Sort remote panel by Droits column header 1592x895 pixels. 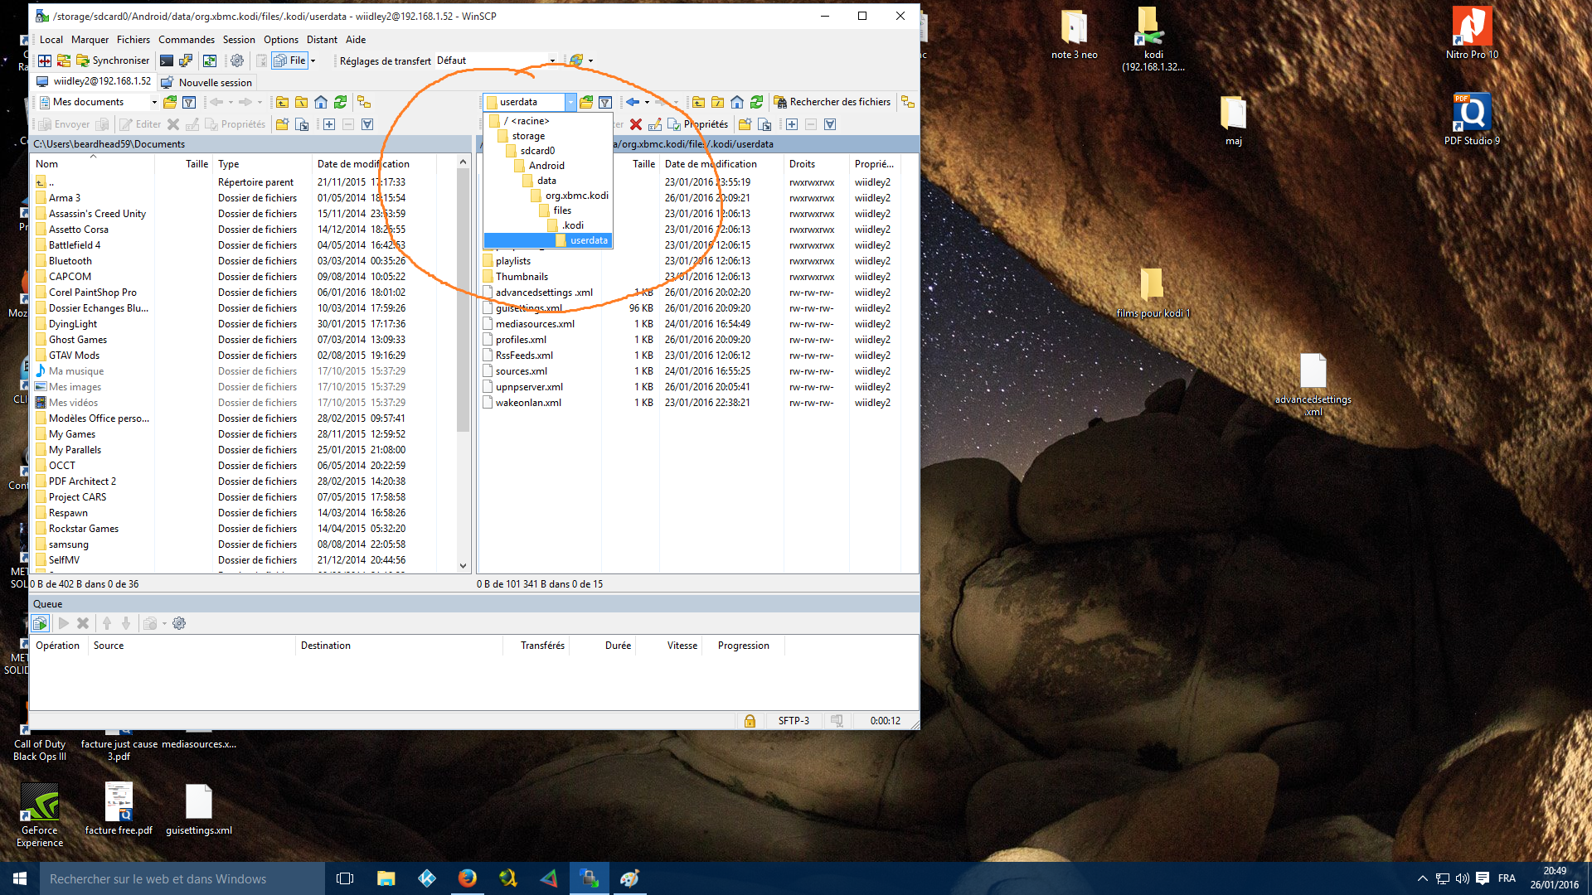pos(816,164)
